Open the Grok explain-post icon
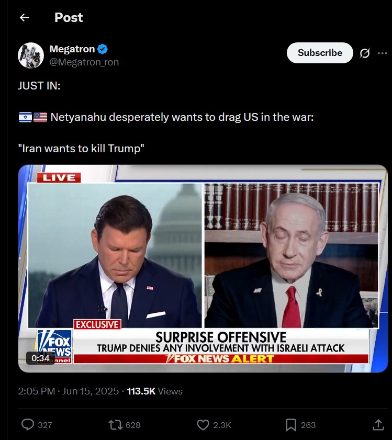This screenshot has width=392, height=440. 364,53
